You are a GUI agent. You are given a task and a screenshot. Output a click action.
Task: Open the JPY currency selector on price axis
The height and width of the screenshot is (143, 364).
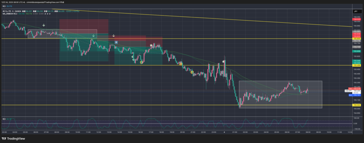click(355, 12)
